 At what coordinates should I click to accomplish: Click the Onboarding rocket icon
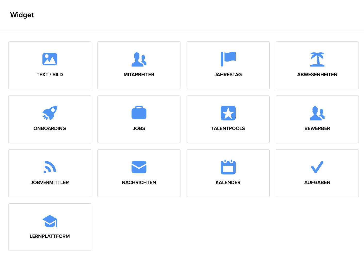(x=50, y=113)
